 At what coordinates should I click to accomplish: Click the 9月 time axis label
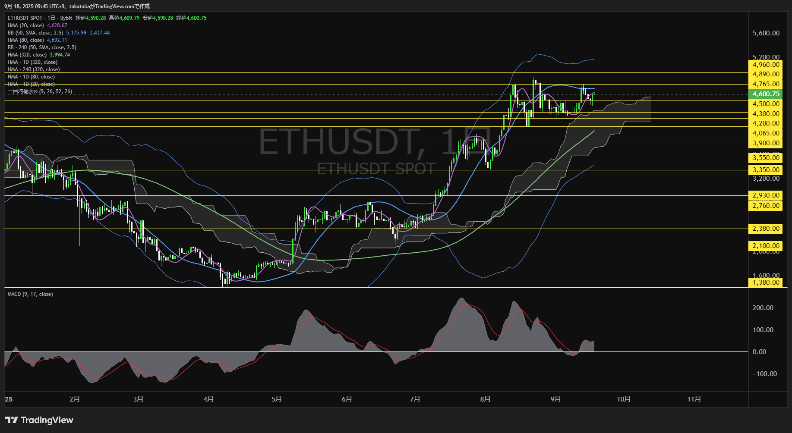[x=556, y=399]
